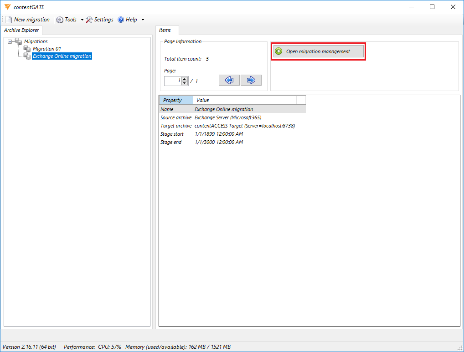
Task: Select Exchange Online migration tree item
Action: pyautogui.click(x=62, y=56)
